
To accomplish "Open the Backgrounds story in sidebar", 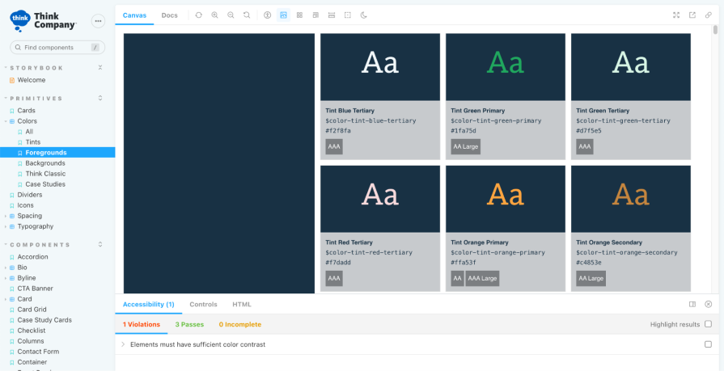I will 44,163.
